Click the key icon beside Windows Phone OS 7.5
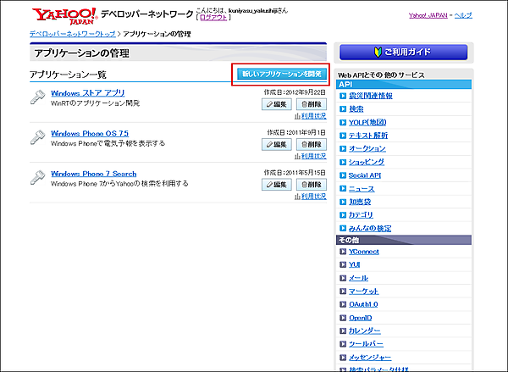The width and height of the screenshot is (508, 372). [37, 137]
